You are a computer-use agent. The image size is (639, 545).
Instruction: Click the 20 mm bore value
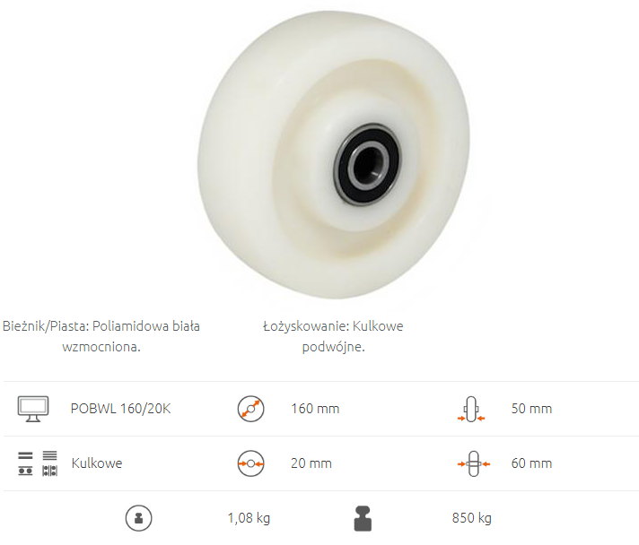[311, 463]
